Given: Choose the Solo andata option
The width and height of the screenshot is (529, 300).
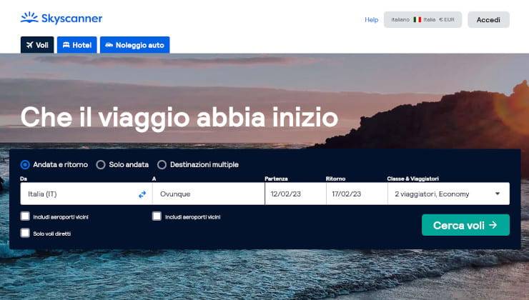Looking at the screenshot, I should [x=101, y=164].
